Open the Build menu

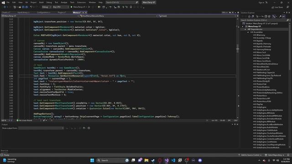pos(42,2)
